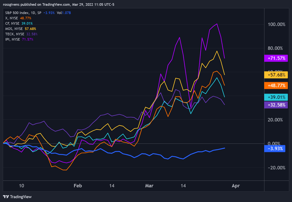Click the TECK, NYSE legend label
The image size is (292, 202).
pos(15,34)
